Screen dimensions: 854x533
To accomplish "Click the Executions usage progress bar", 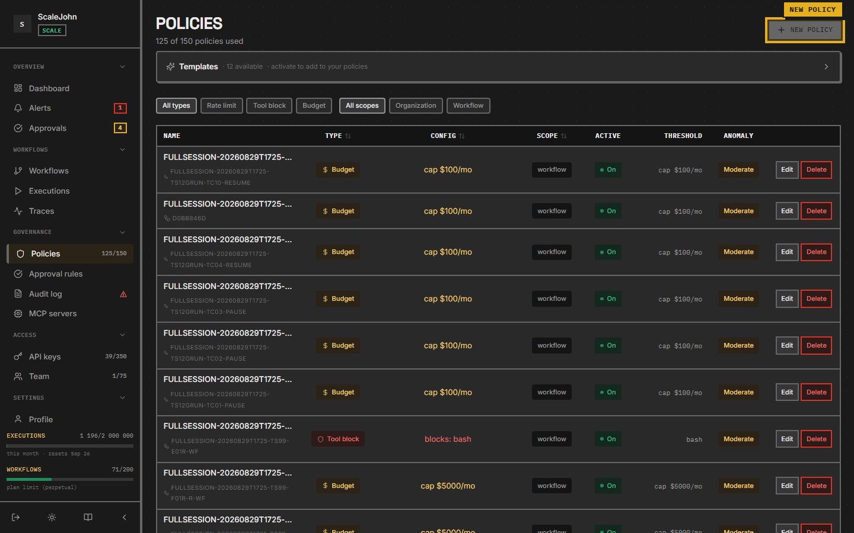I will tap(70, 445).
